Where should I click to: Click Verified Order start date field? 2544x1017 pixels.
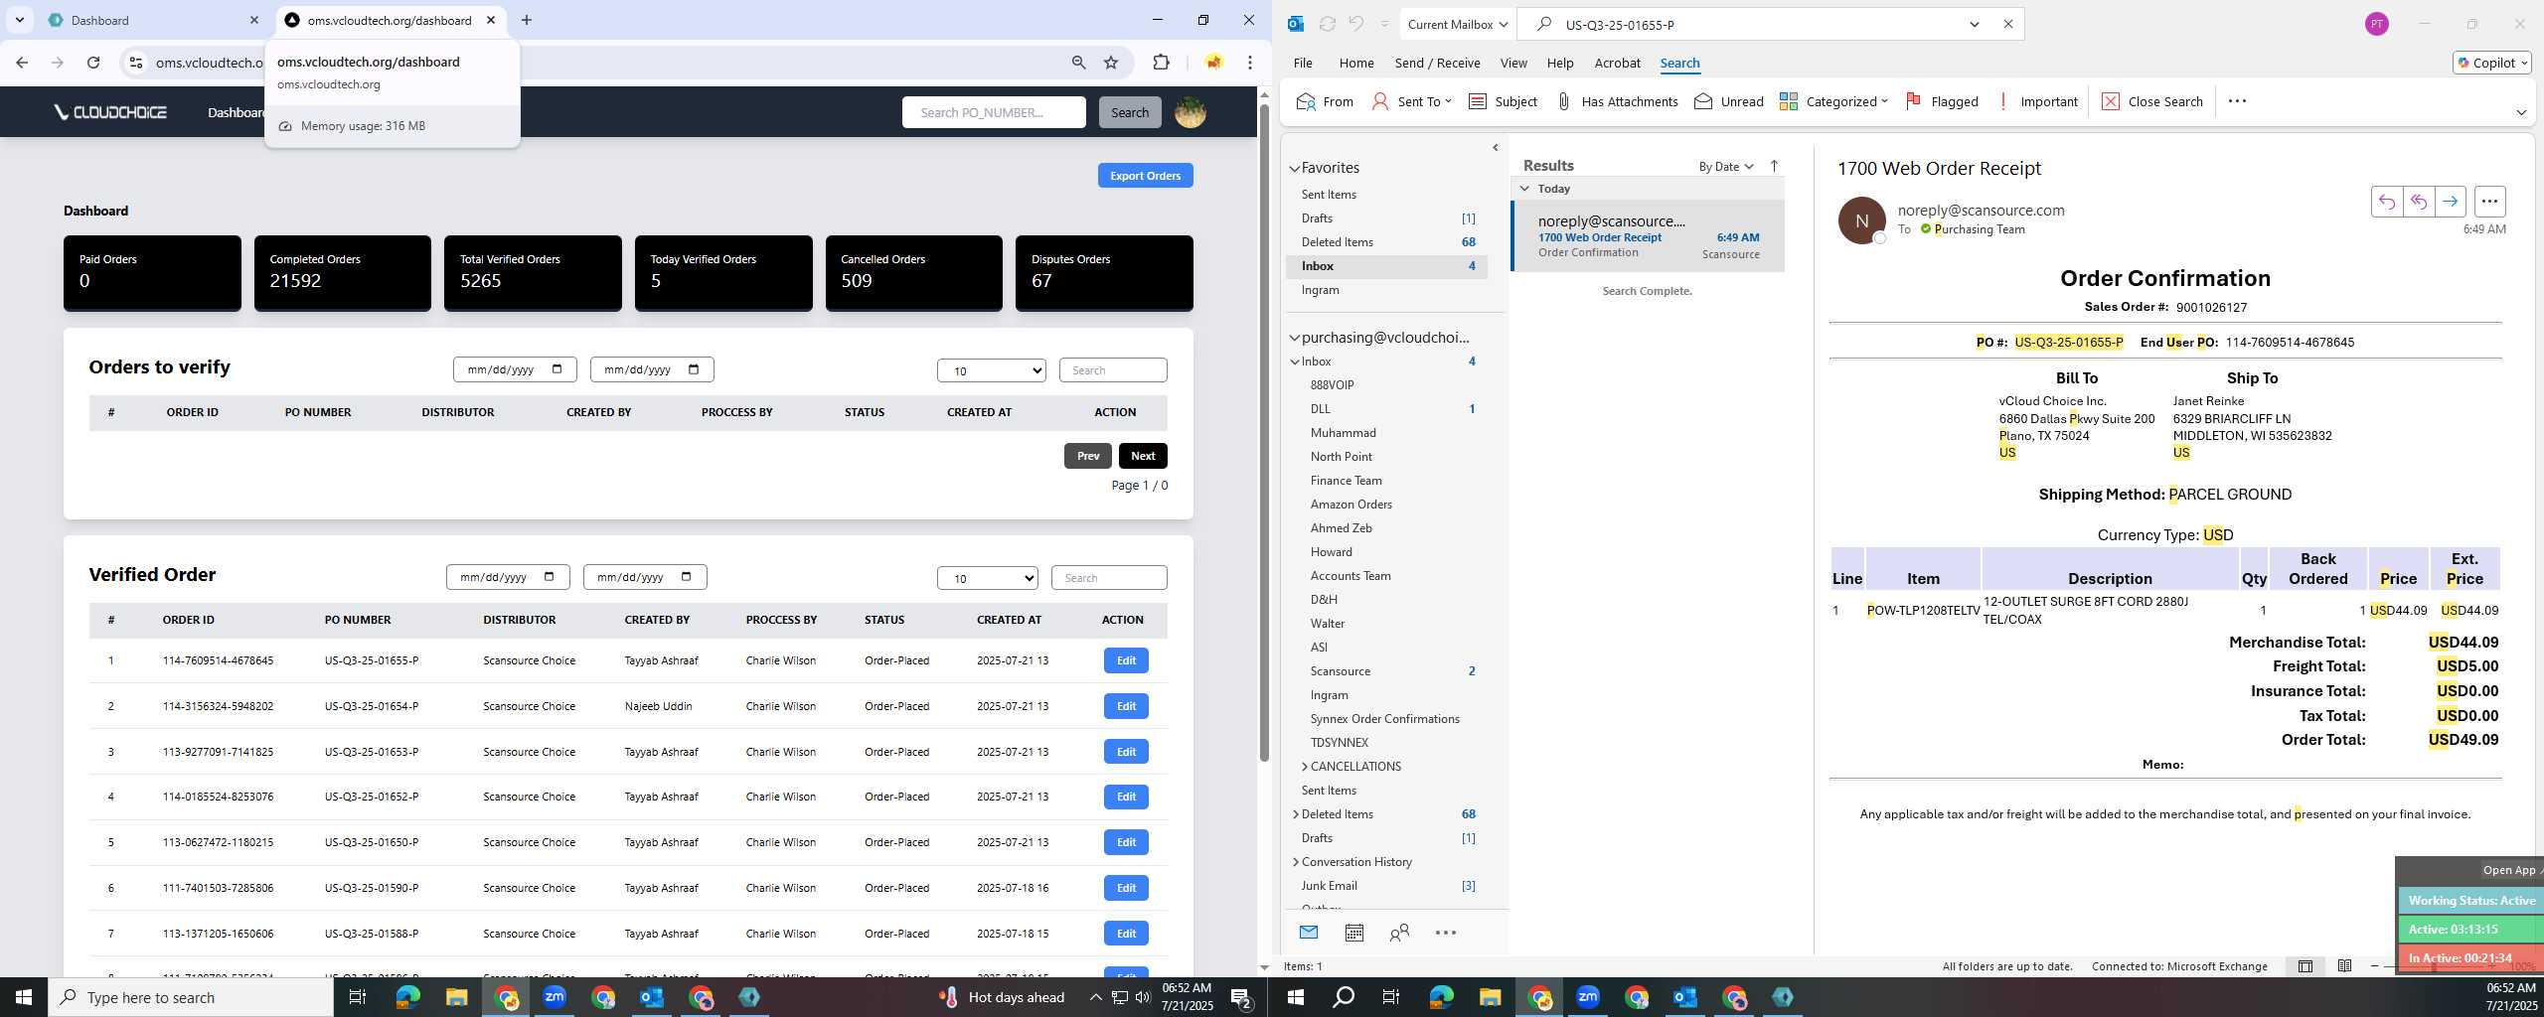[508, 577]
